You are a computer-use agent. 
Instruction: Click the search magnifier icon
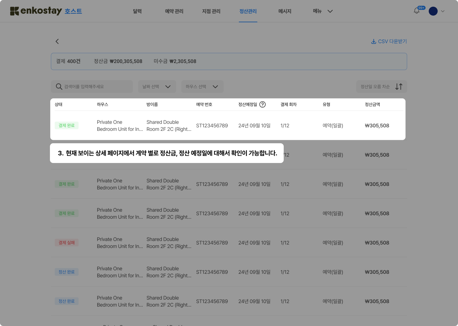[x=59, y=87]
